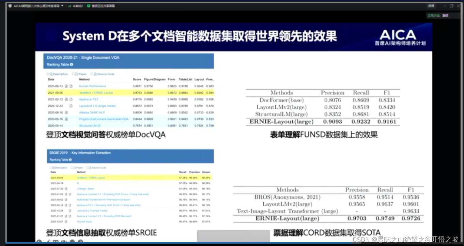The width and height of the screenshot is (464, 246).
Task: Open paper icon in Human Performance row
Action: pos(71,86)
